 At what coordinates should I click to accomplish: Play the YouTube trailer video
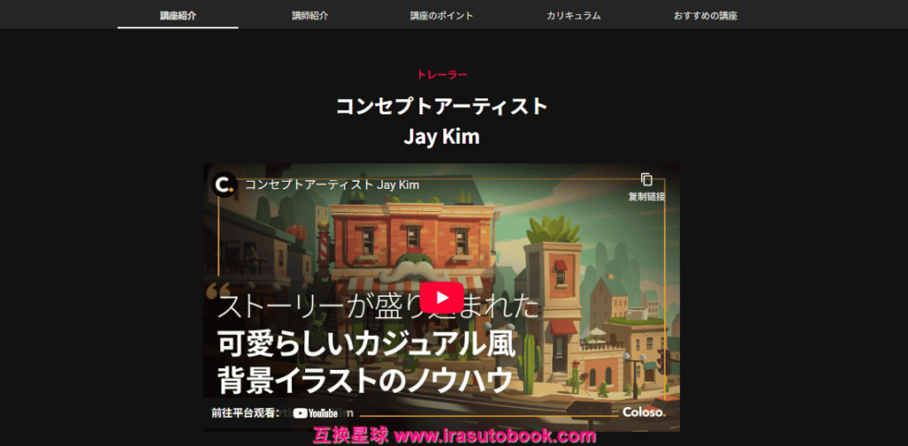pyautogui.click(x=441, y=297)
